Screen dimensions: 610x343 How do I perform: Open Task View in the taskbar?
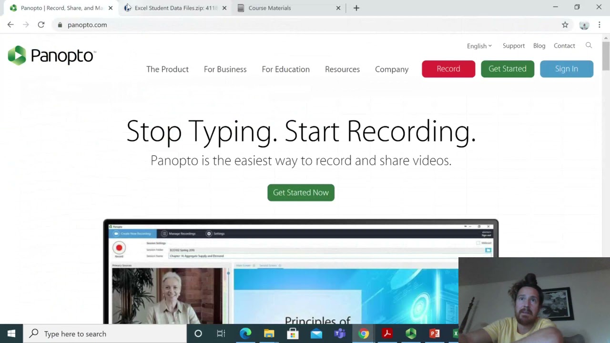(221, 333)
